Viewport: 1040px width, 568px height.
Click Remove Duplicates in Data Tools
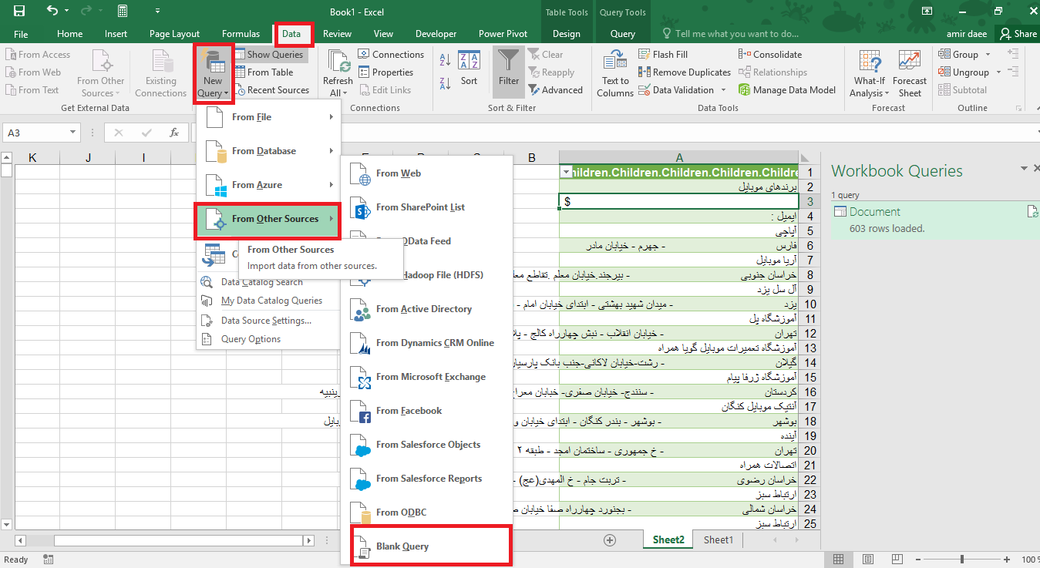coord(685,72)
